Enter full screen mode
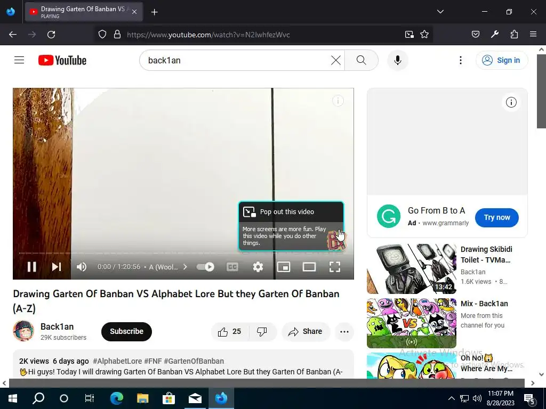The height and width of the screenshot is (409, 546). 335,267
